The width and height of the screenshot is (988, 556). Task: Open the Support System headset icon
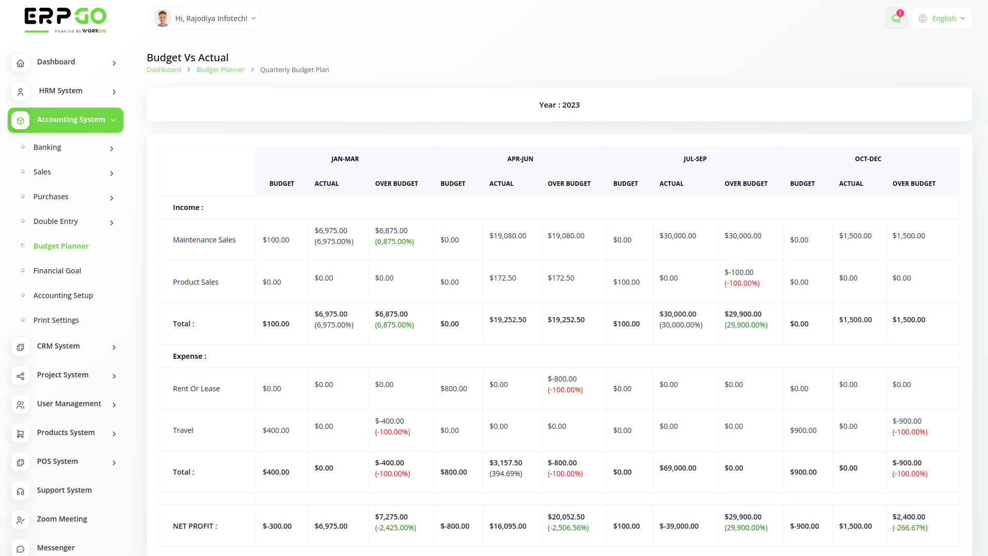pyautogui.click(x=20, y=491)
